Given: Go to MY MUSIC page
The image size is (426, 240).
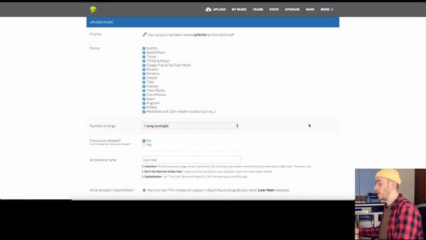Looking at the screenshot, I should 239,9.
